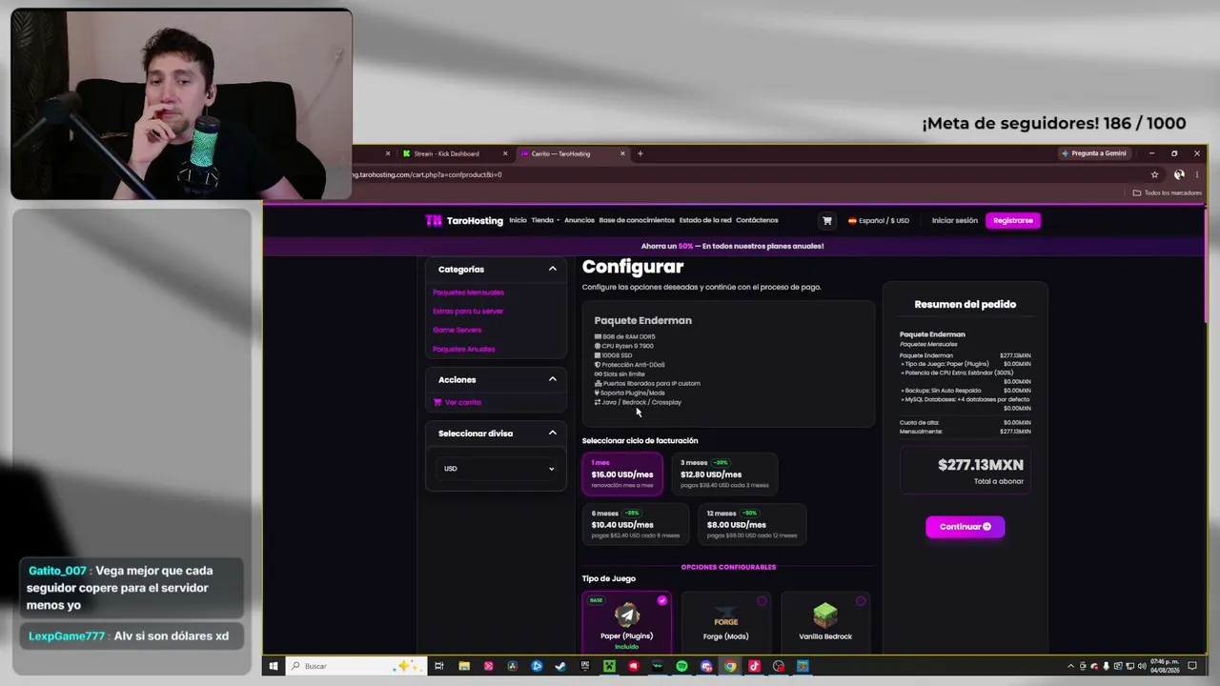
Task: Open Paquetes Mensuales category
Action: pyautogui.click(x=468, y=293)
